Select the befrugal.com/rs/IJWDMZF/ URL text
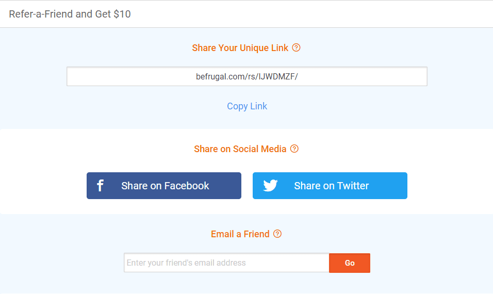 247,76
